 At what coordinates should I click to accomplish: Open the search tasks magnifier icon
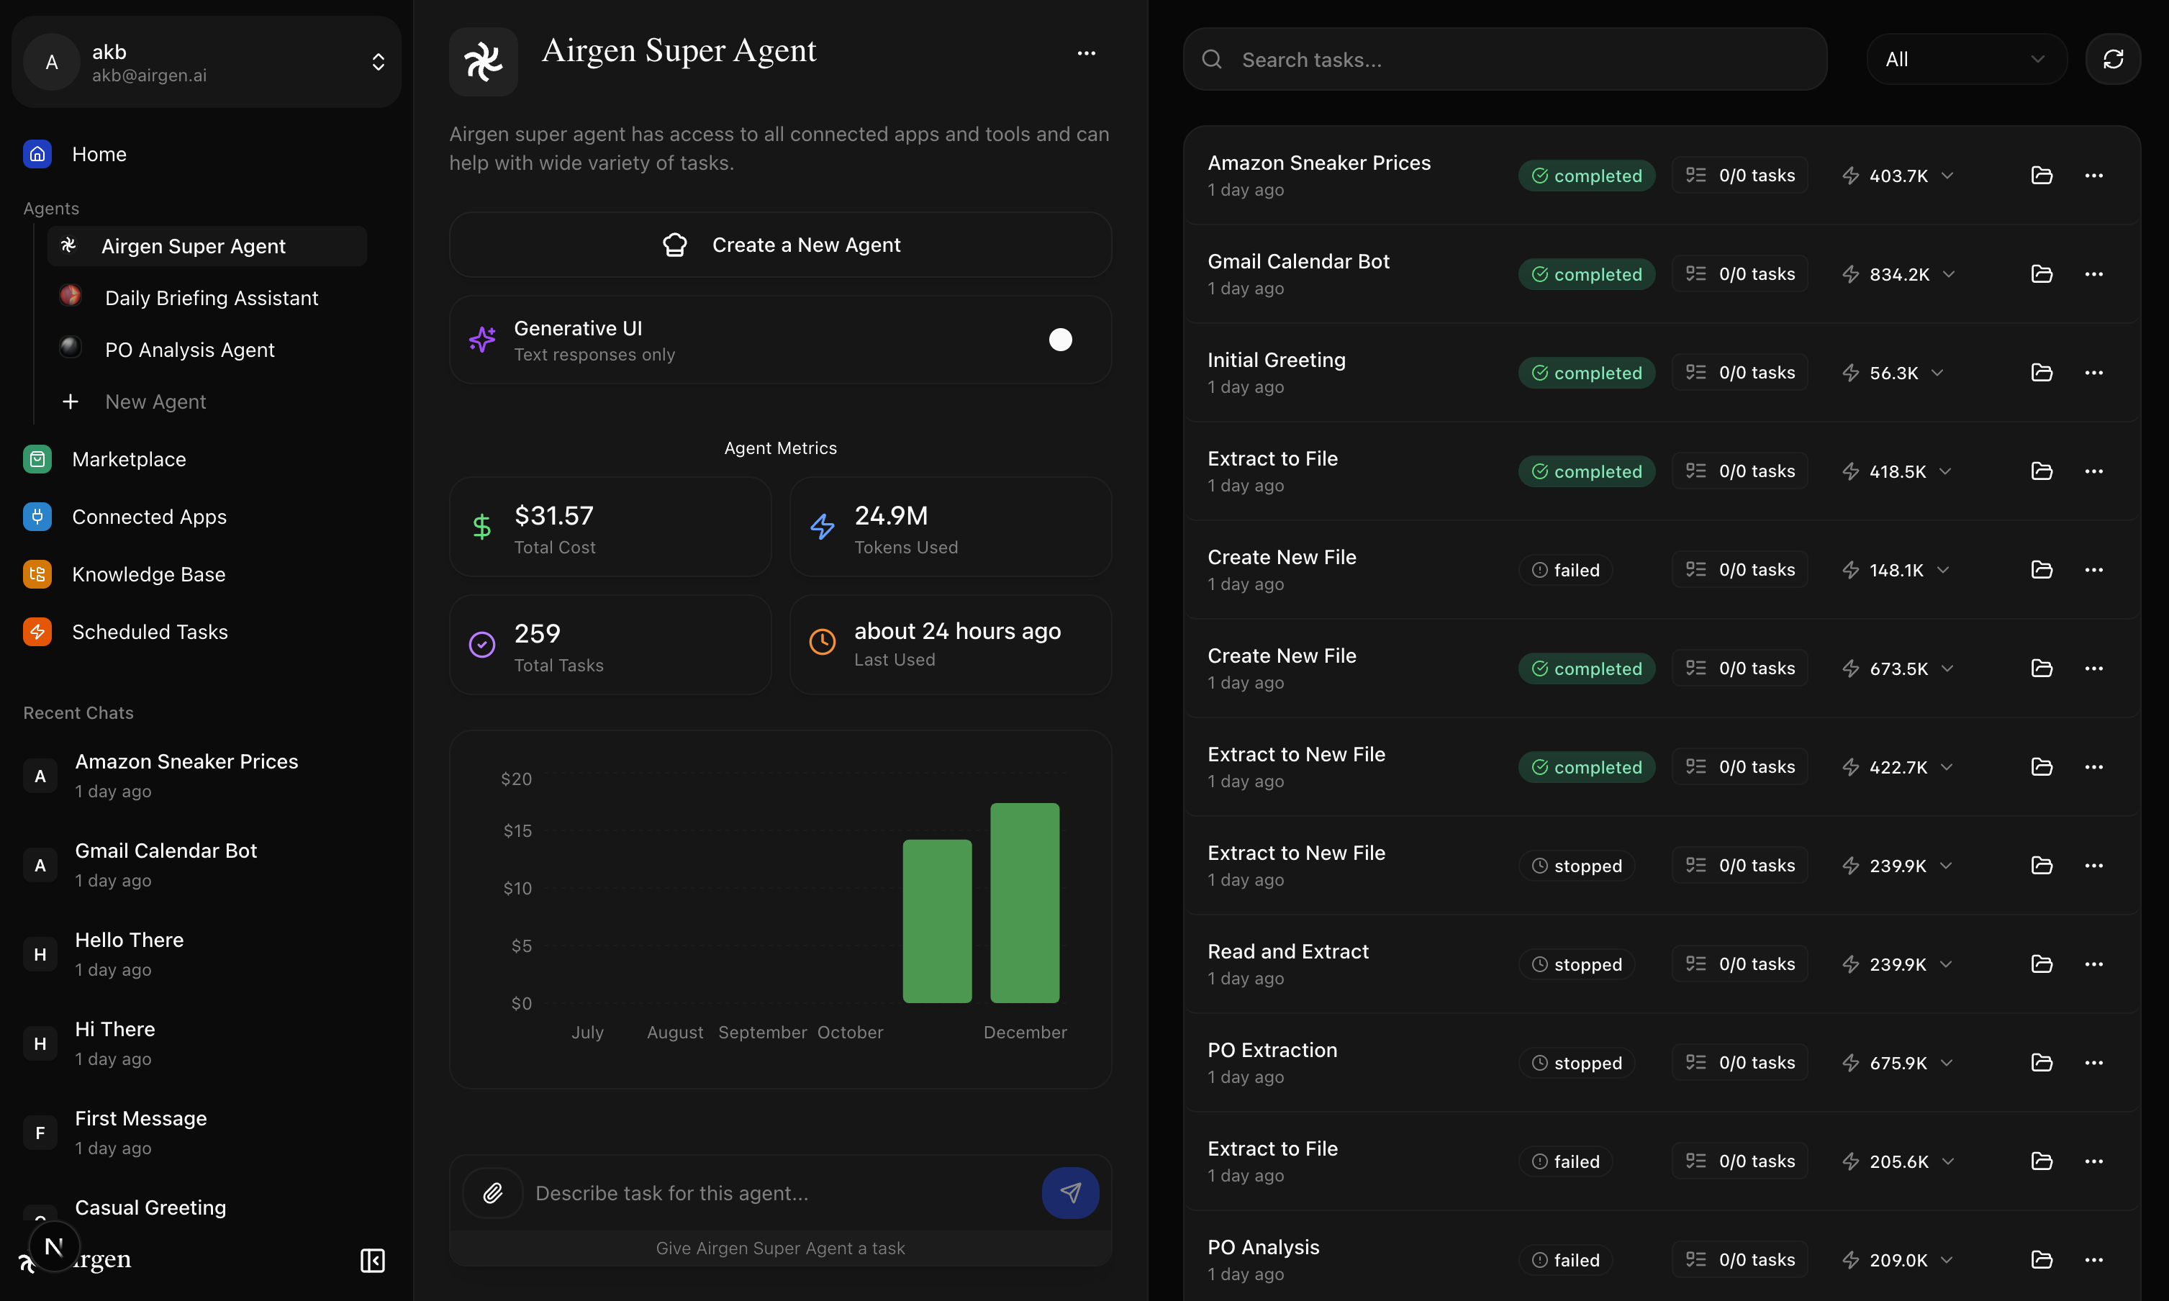[1212, 59]
